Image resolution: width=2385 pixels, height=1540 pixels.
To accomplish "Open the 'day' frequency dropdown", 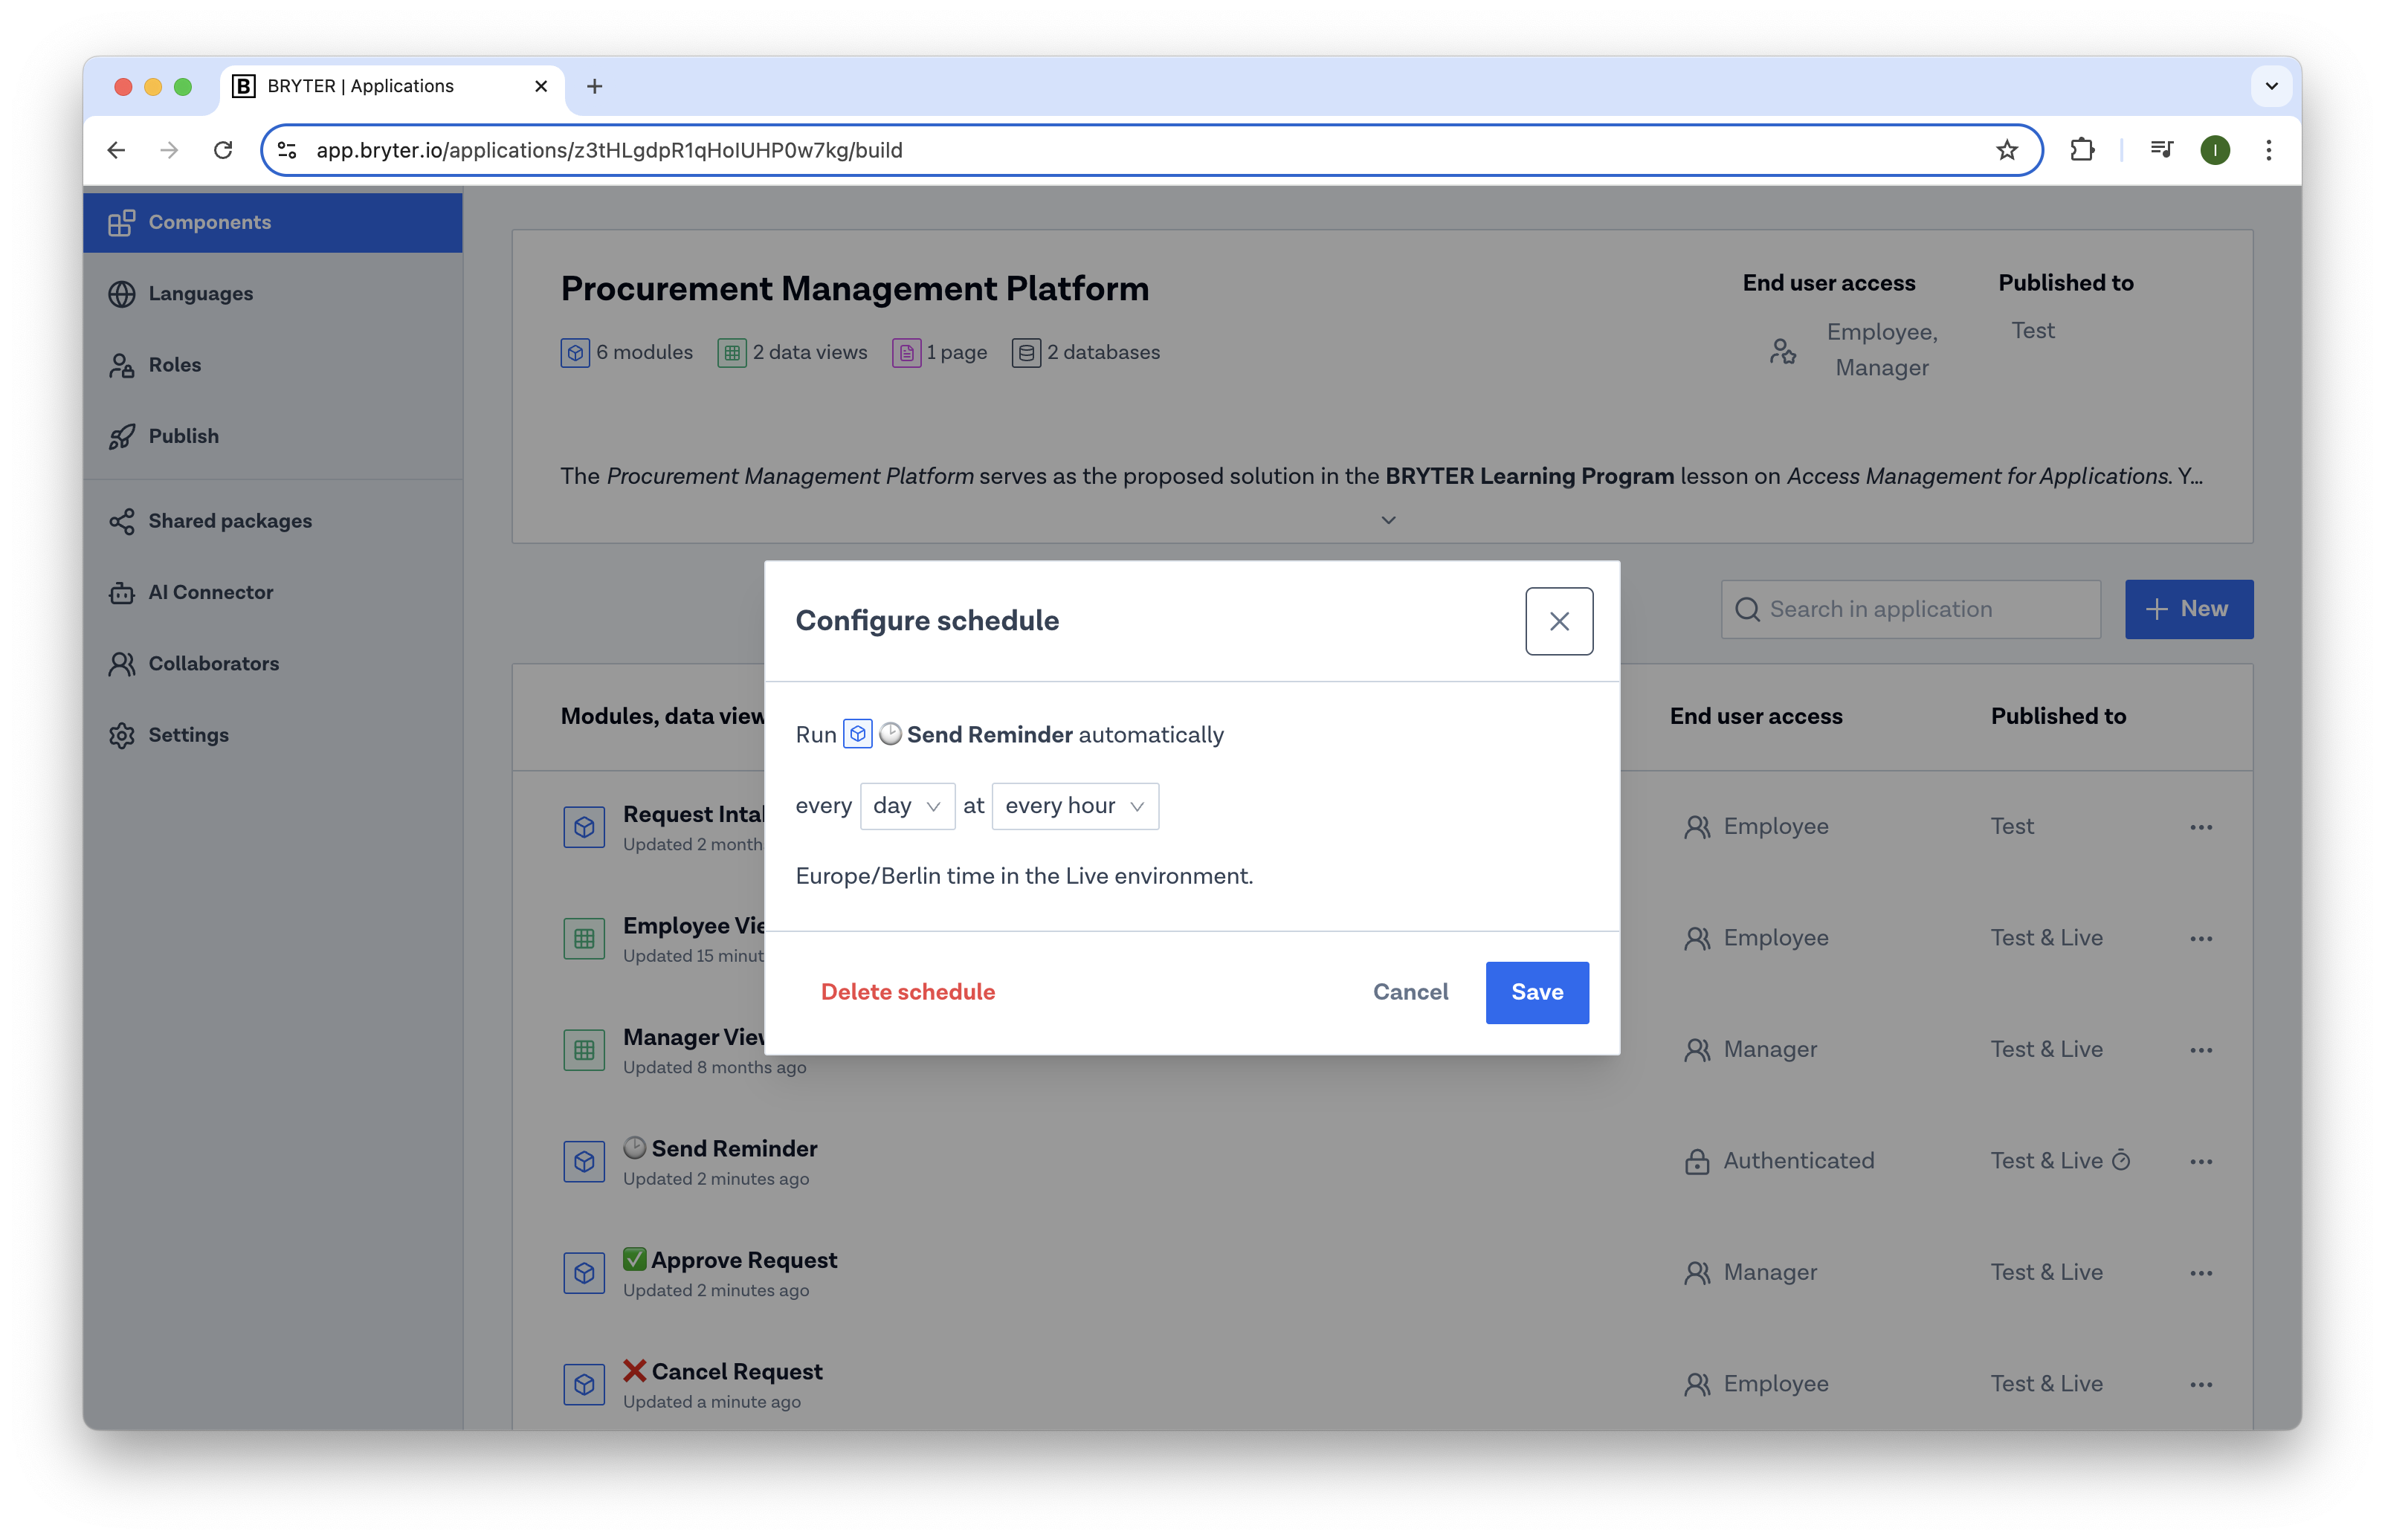I will [x=906, y=806].
